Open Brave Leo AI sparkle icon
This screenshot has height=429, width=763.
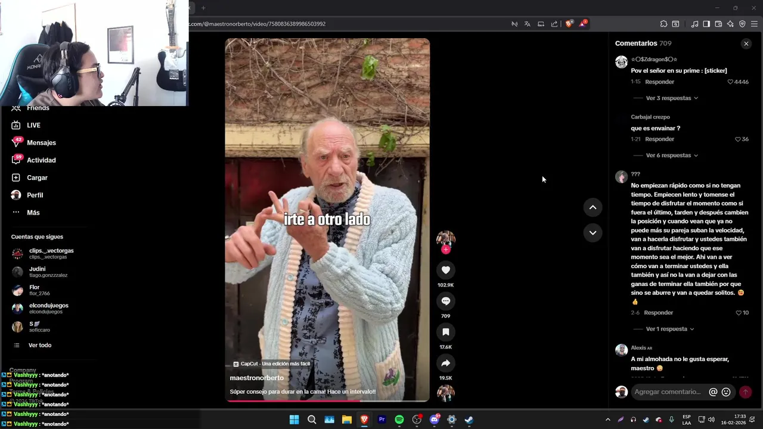[x=730, y=24]
